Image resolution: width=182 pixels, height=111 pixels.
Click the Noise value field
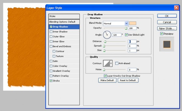pyautogui.click(x=132, y=70)
